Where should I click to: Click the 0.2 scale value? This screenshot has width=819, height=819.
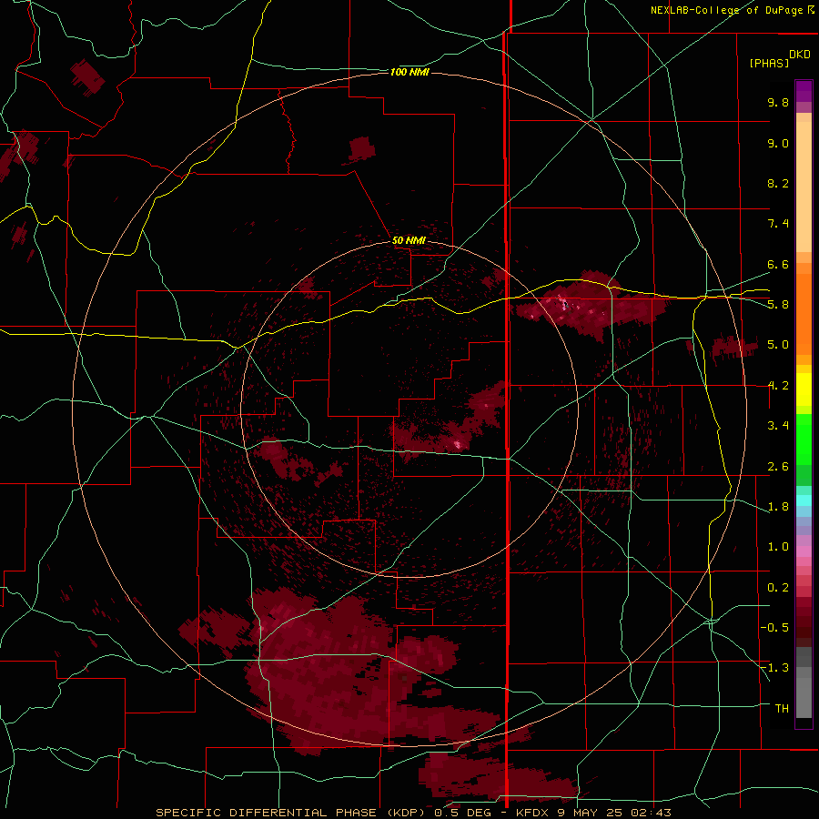tap(778, 588)
